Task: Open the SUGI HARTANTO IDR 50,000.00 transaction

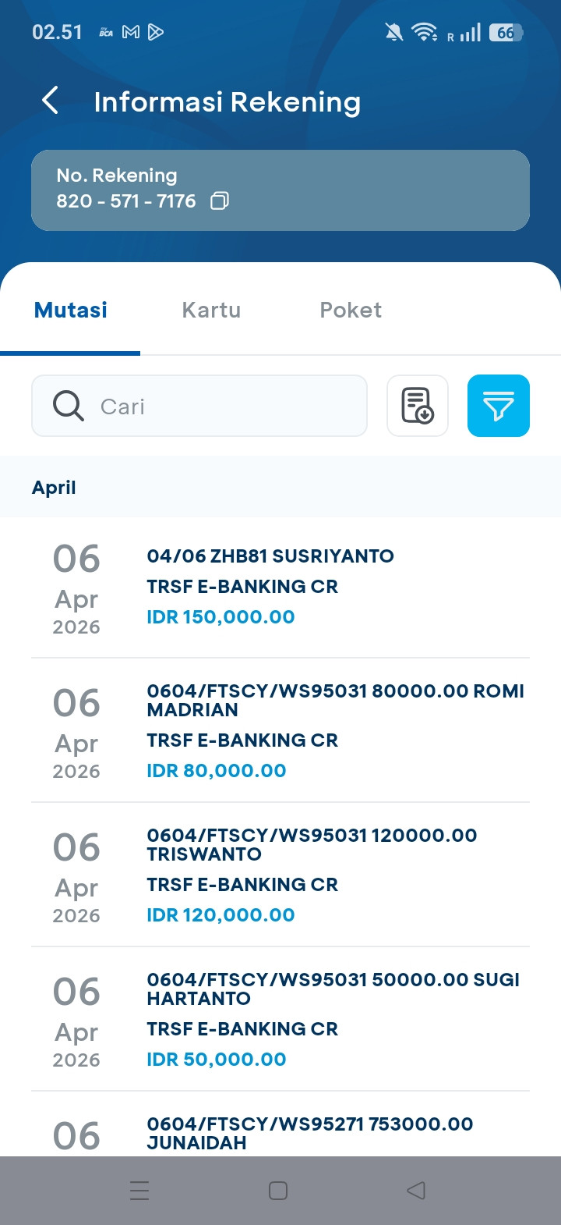Action: (x=280, y=1019)
